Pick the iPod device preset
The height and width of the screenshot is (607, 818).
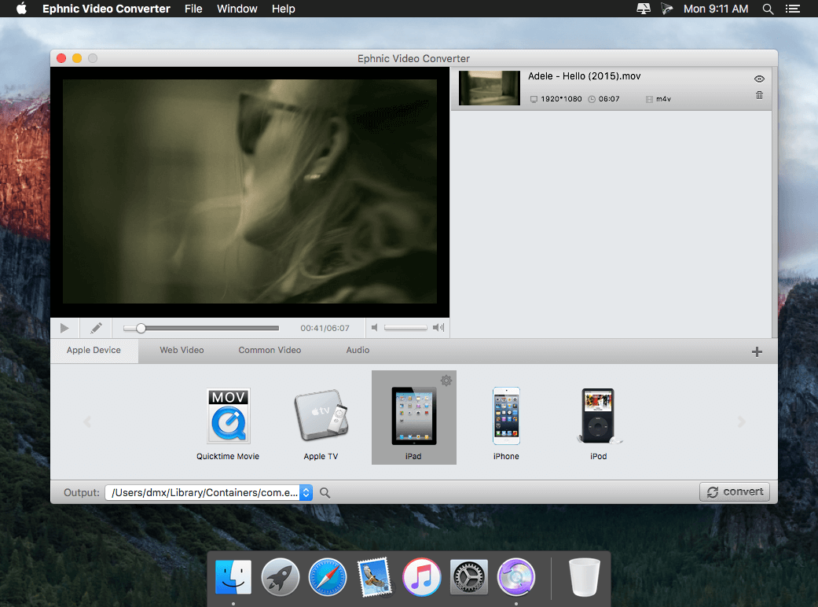tap(598, 425)
